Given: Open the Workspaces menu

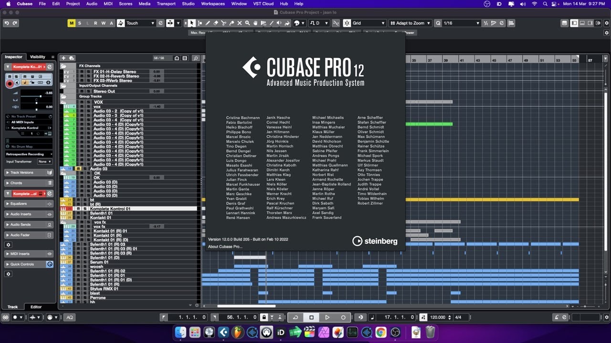Looking at the screenshot, I should [213, 4].
